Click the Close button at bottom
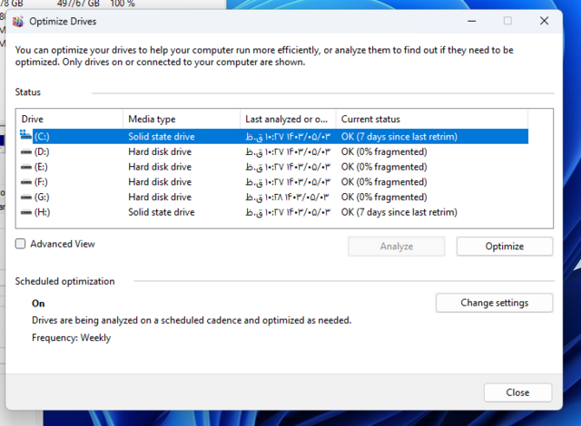The height and width of the screenshot is (426, 581). pos(517,392)
